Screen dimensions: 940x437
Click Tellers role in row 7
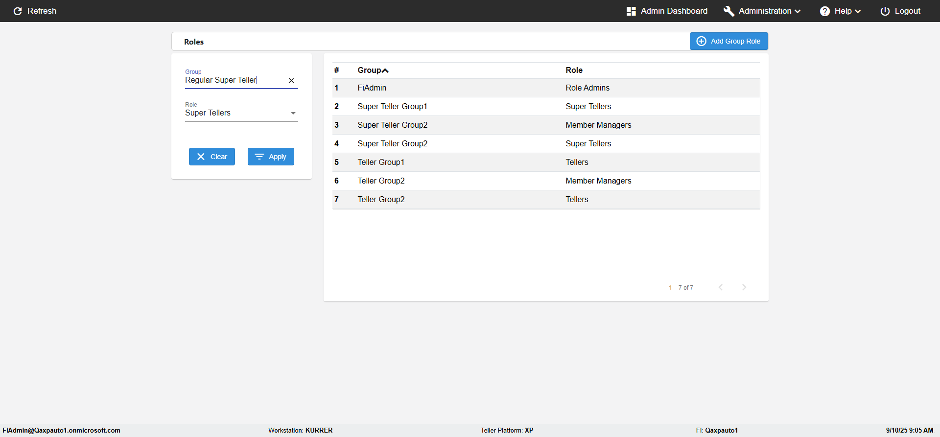(x=577, y=199)
